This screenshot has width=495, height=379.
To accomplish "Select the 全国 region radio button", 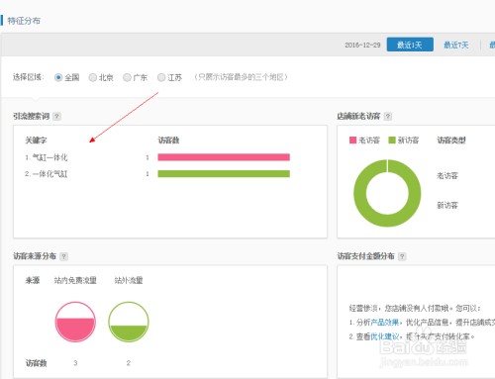I will point(58,77).
